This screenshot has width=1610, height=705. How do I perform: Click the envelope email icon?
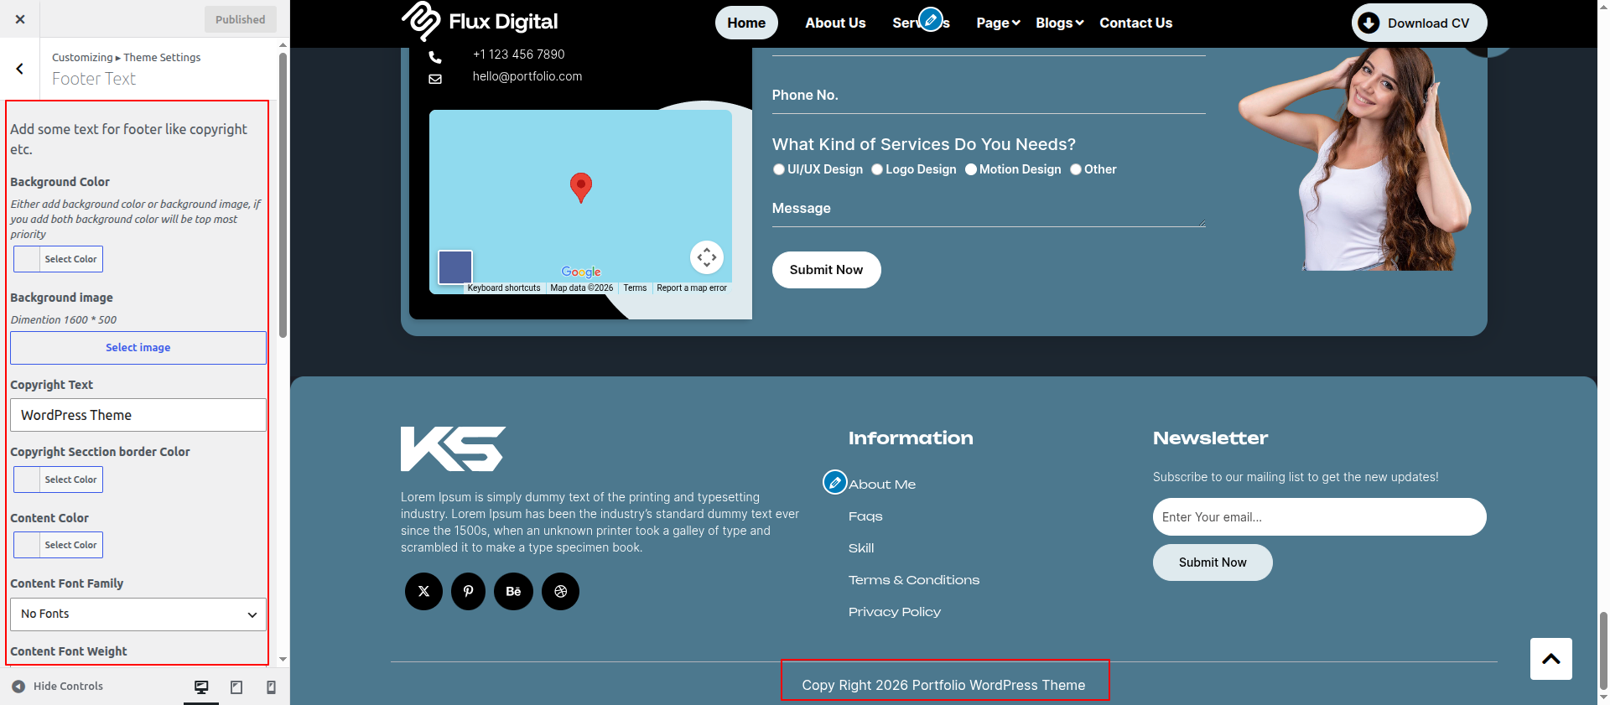[x=435, y=79]
